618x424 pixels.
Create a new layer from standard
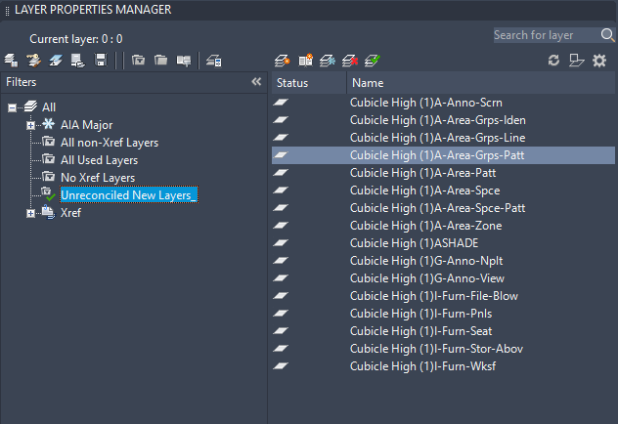pyautogui.click(x=305, y=61)
